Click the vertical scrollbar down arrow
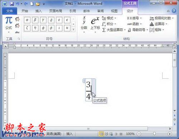The height and width of the screenshot is (139, 179). click(174, 110)
